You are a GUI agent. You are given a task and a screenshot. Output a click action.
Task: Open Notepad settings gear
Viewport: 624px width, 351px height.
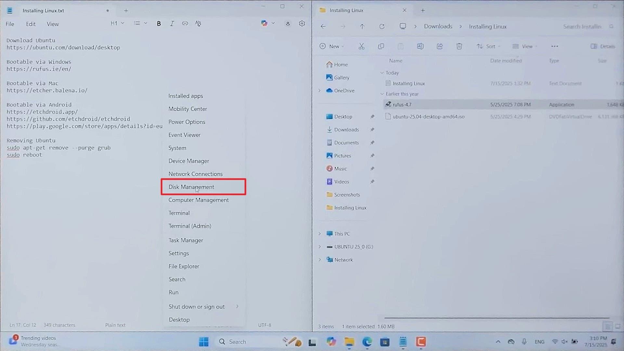[302, 23]
